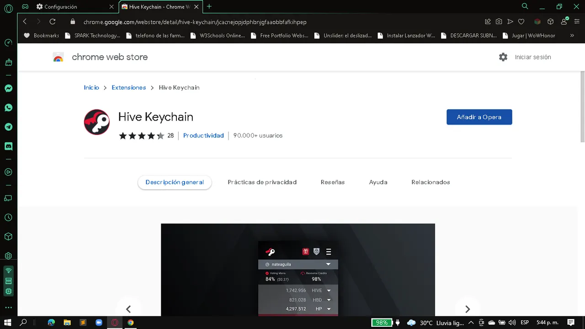Follow the Extensiones breadcrumb link
The image size is (585, 329).
pos(129,87)
